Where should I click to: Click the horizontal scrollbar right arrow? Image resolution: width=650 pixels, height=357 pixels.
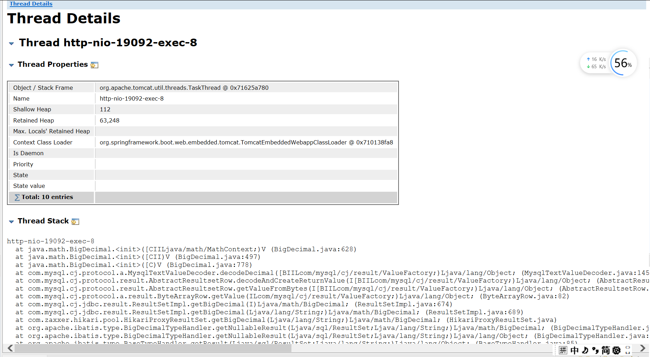[642, 348]
